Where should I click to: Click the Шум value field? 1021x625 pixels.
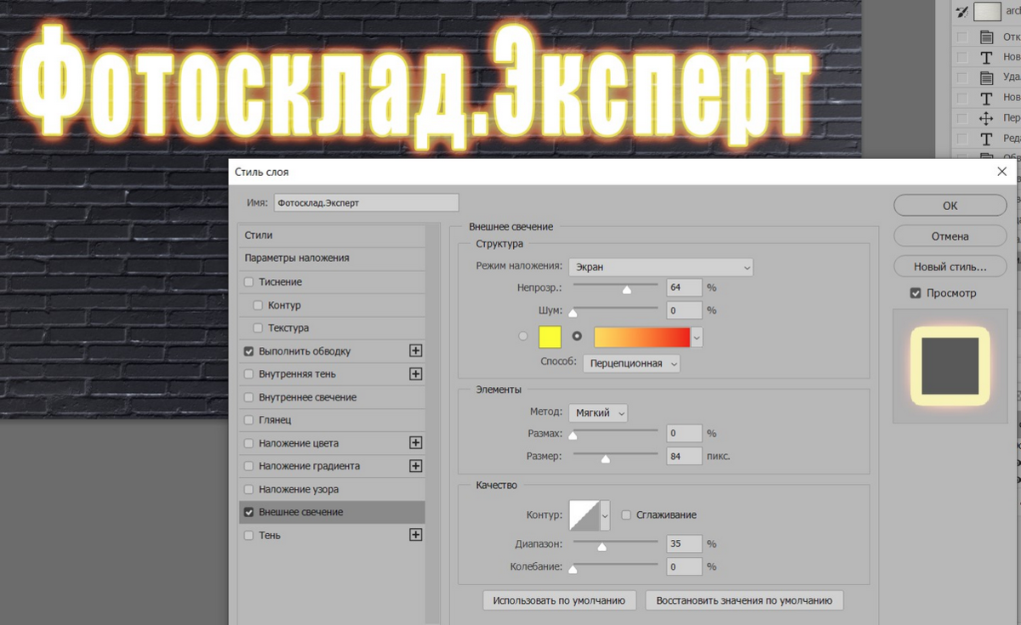click(x=684, y=310)
